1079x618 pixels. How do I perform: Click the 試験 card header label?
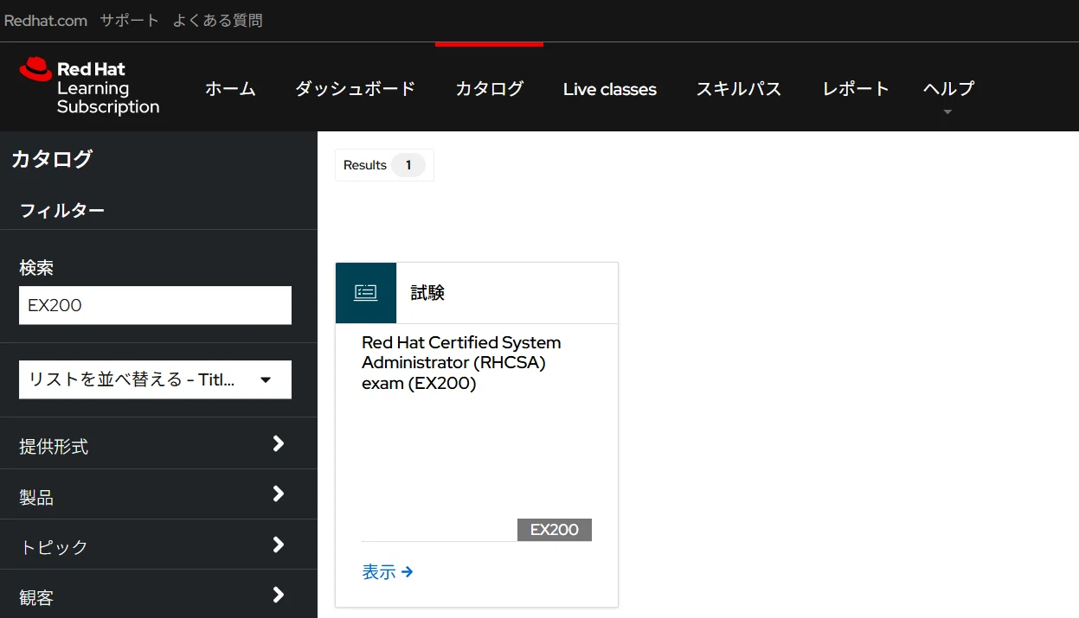tap(427, 293)
